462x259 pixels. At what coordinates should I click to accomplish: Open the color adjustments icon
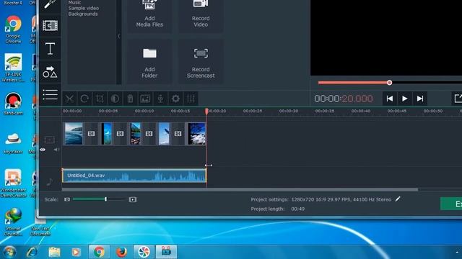coord(115,99)
